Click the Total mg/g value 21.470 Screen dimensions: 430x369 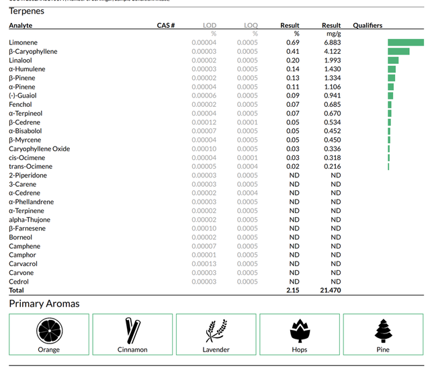(x=331, y=290)
